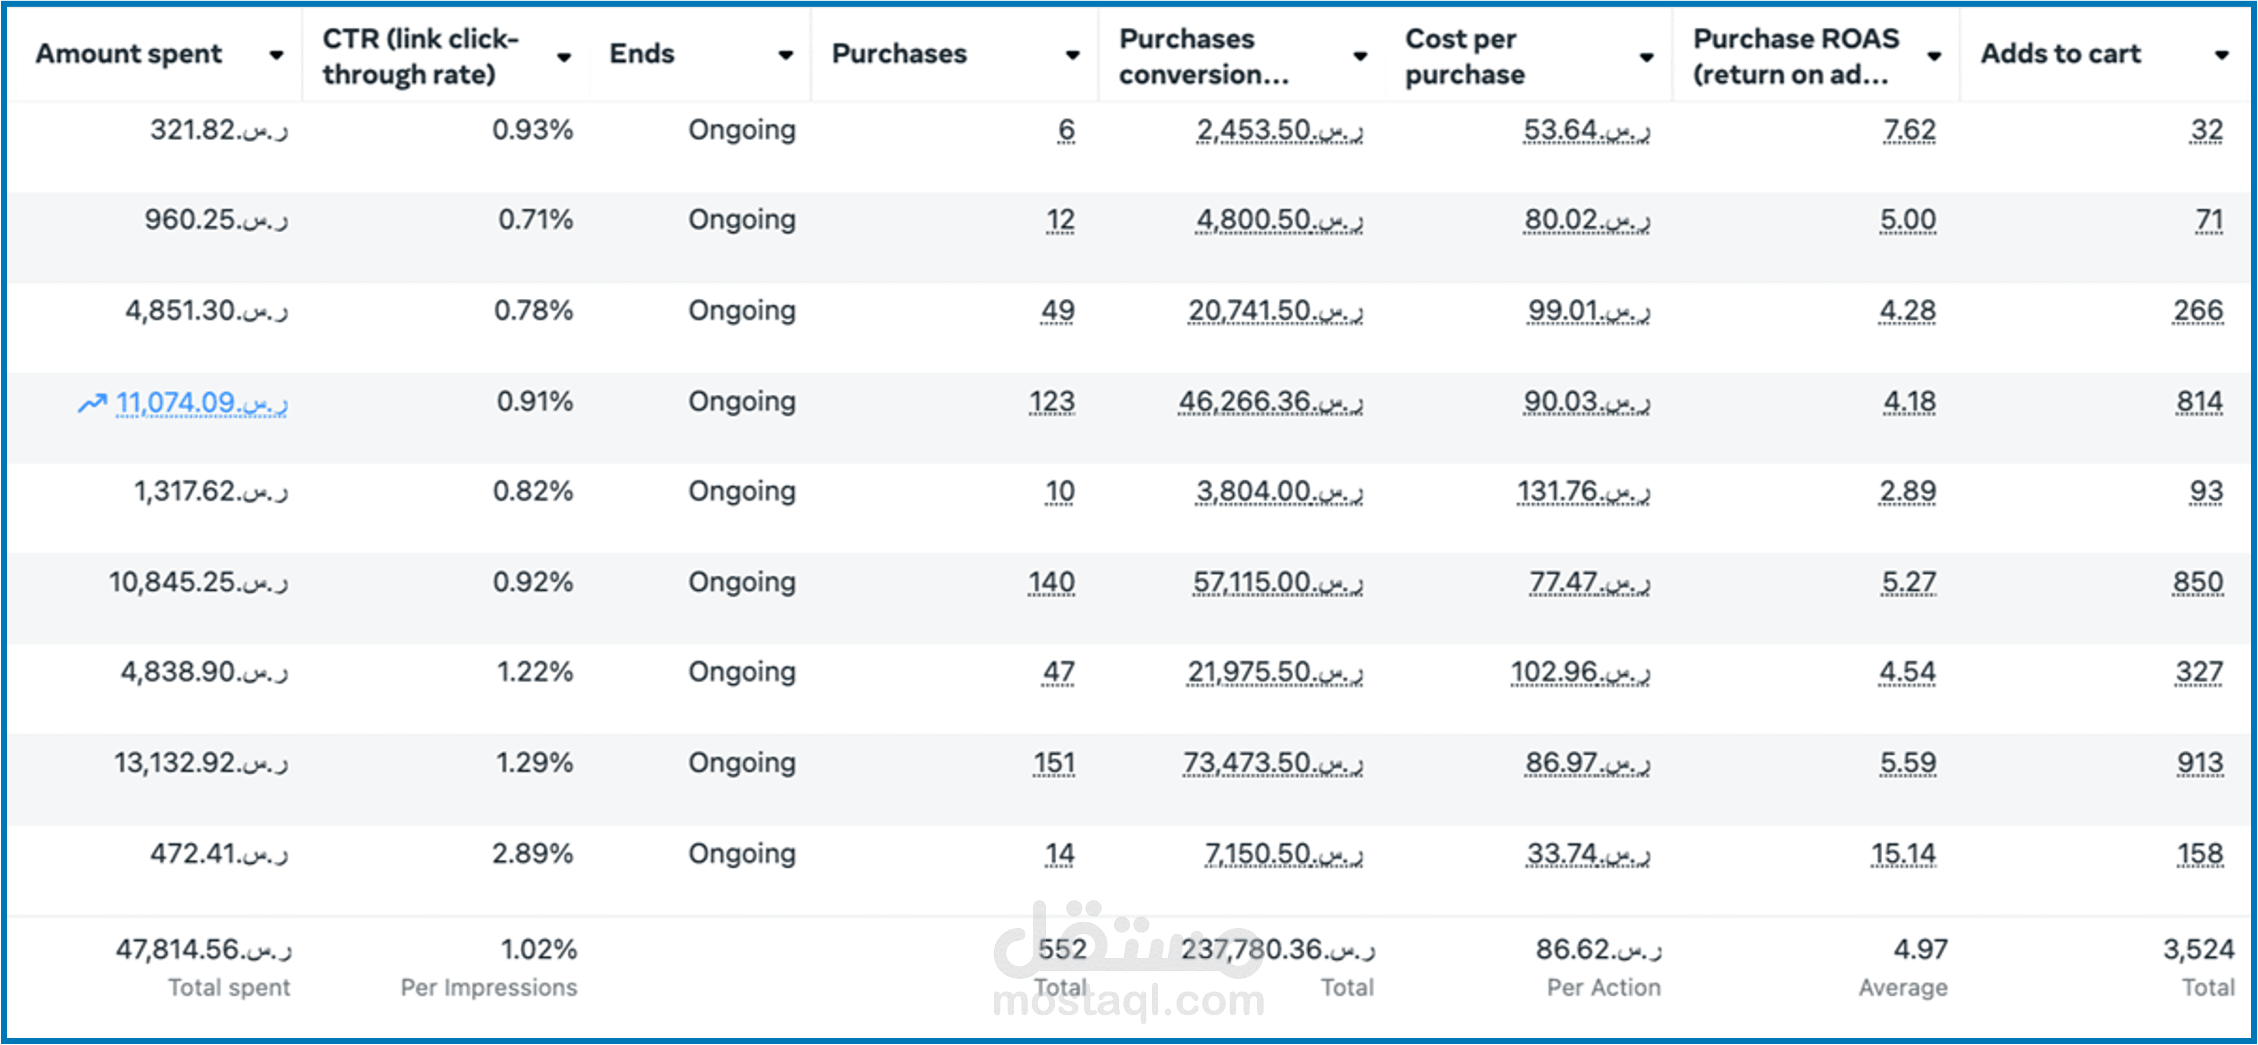Open Purchase ROAS column dropdown arrow
Viewport: 2258px width, 1045px height.
point(1934,56)
